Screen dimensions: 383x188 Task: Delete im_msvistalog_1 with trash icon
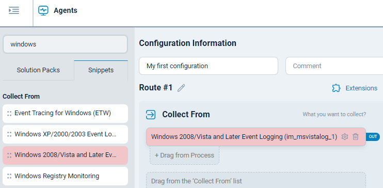356,137
